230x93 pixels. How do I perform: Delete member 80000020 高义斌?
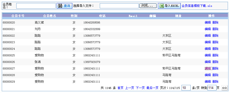[216, 22]
